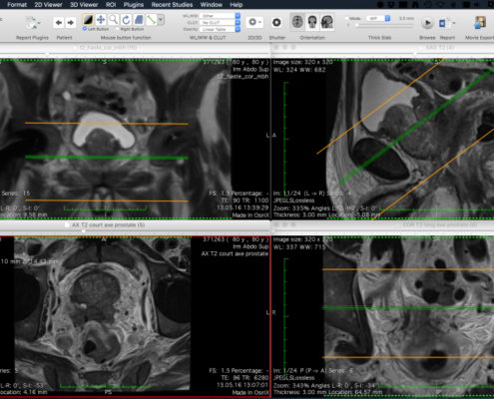Viewport: 494px width, 399px height.
Task: Click the Browse play button
Action: 427,23
